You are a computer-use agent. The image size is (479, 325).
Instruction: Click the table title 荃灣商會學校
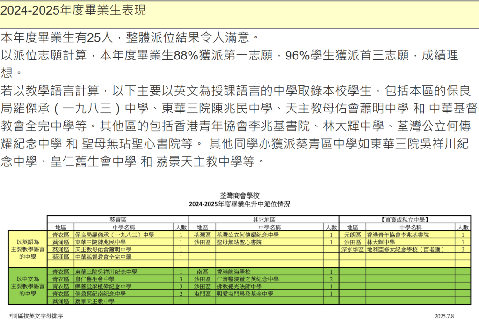click(239, 195)
